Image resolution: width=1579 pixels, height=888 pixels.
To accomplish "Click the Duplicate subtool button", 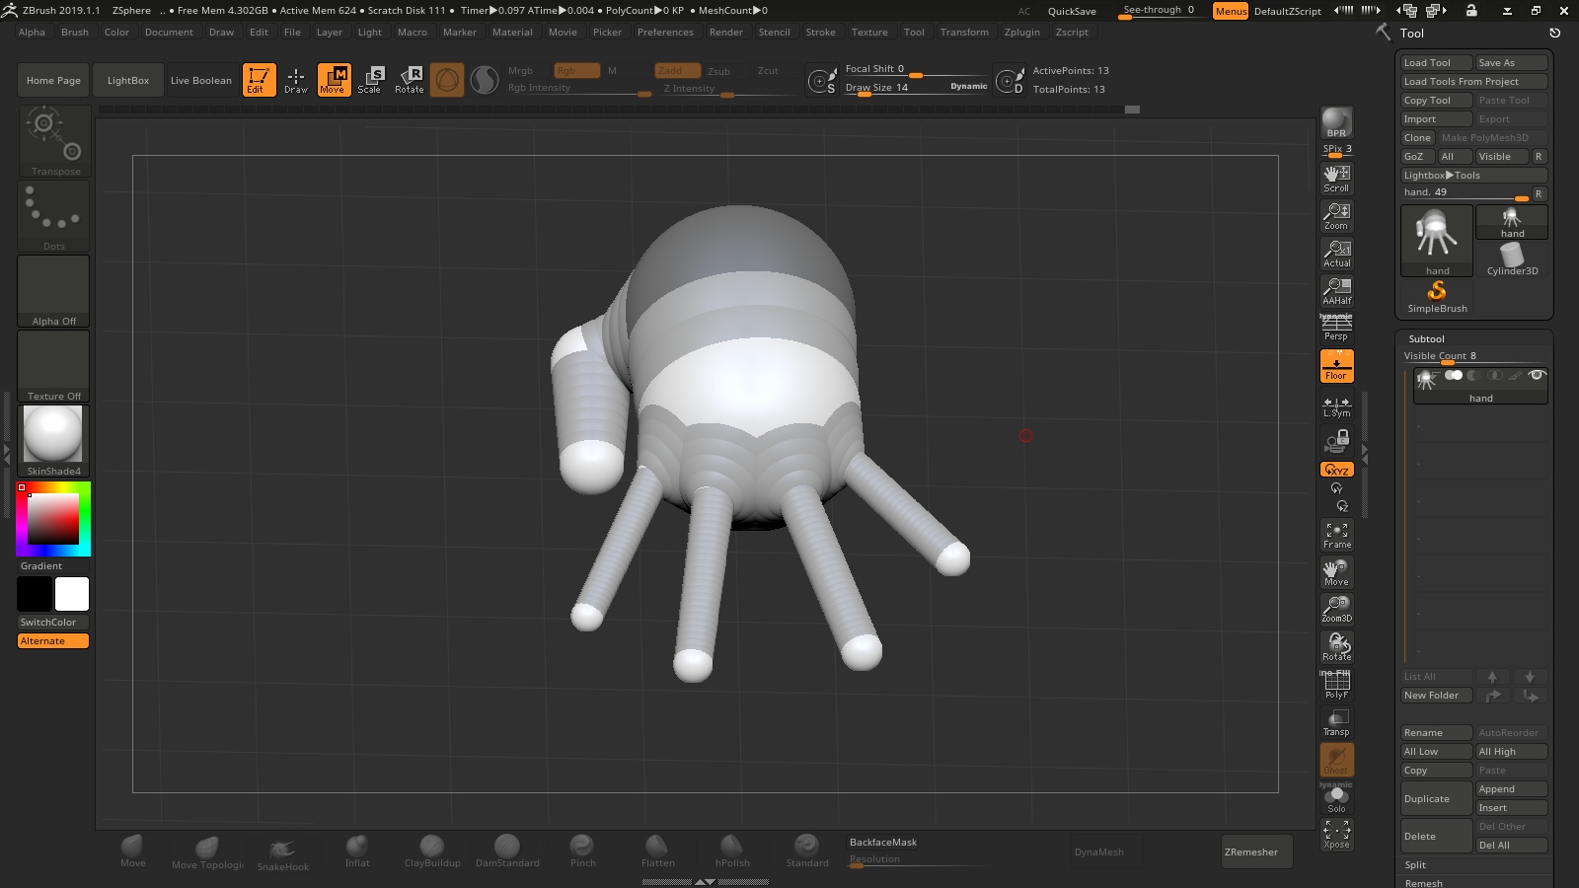I will (1437, 799).
